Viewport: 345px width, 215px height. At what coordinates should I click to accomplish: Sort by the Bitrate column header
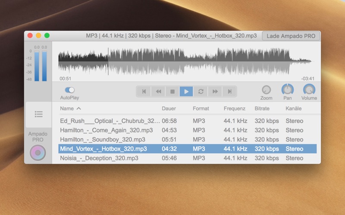pos(262,108)
